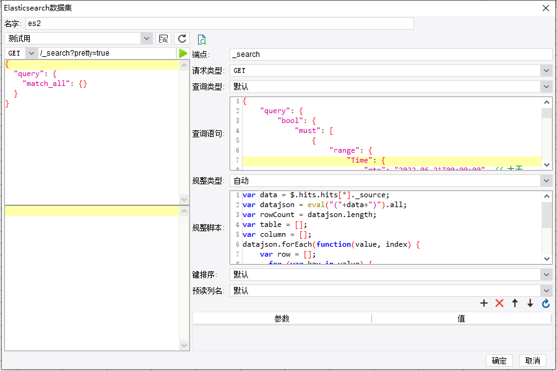Click the 参数 column header
The height and width of the screenshot is (371, 557).
(x=282, y=318)
